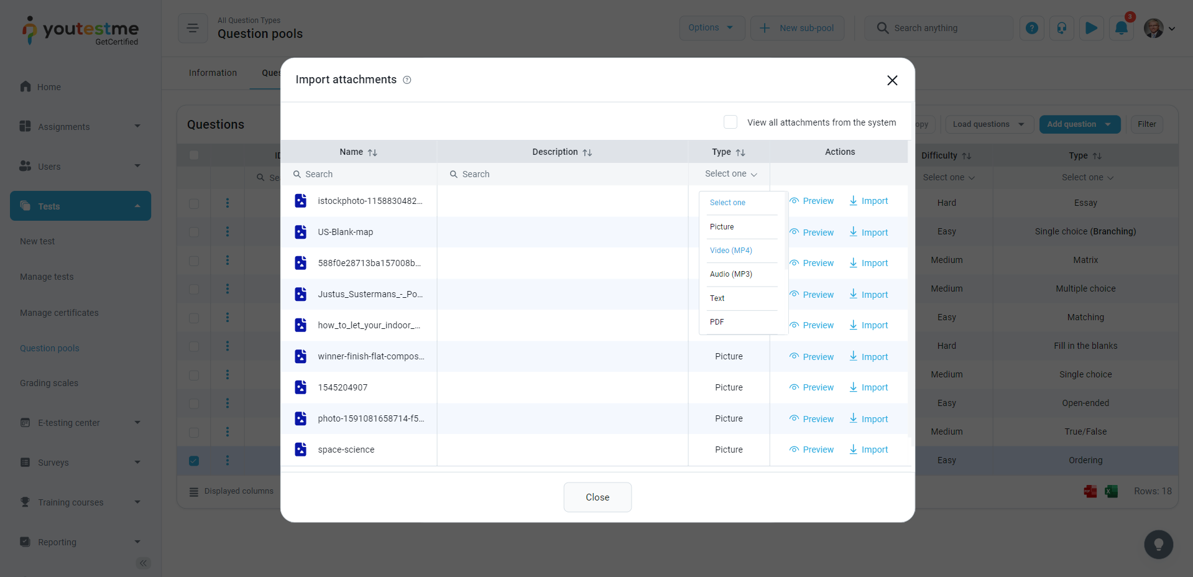This screenshot has width=1193, height=577.
Task: Click the info icon beside Import attachments
Action: 407,80
